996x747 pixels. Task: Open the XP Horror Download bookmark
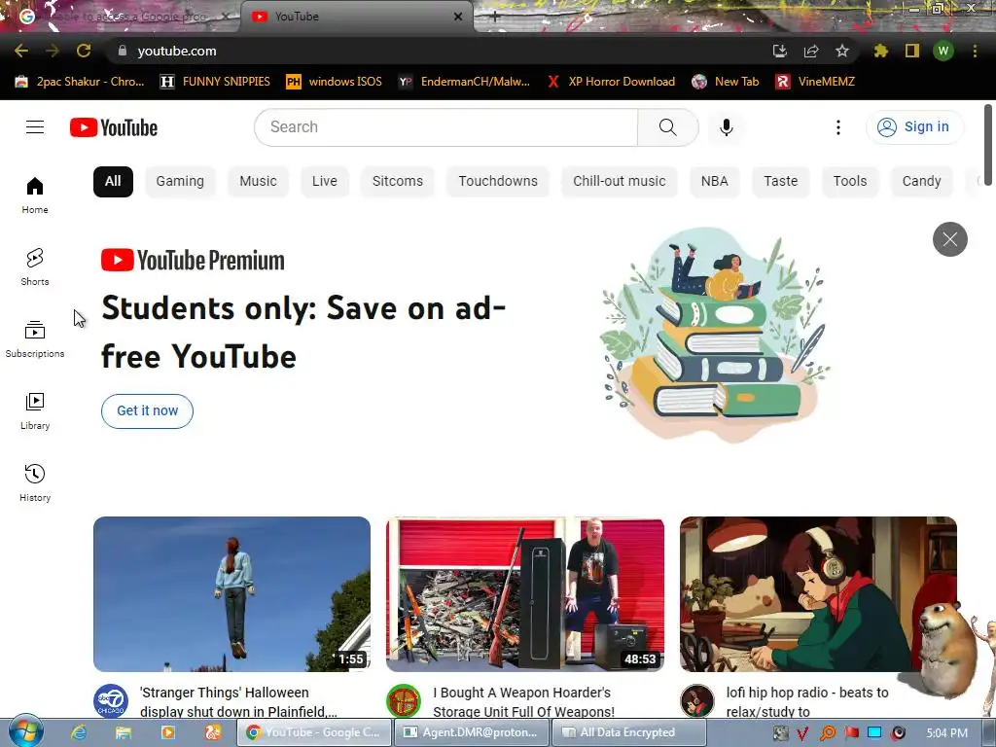pyautogui.click(x=611, y=82)
